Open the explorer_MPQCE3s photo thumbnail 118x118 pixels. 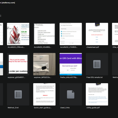[44, 64]
